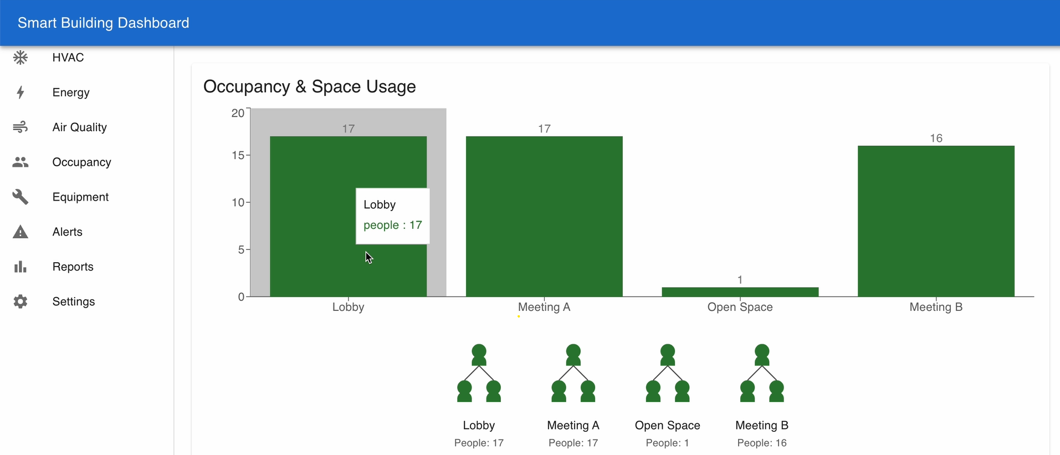Image resolution: width=1060 pixels, height=455 pixels.
Task: Open Settings from the sidebar
Action: 86,302
